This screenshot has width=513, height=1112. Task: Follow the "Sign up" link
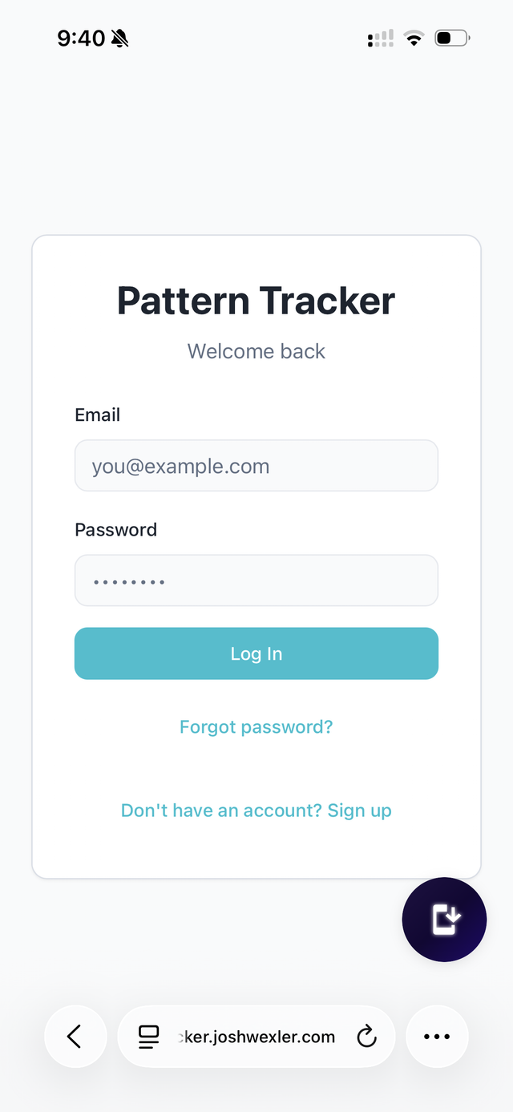tap(359, 810)
